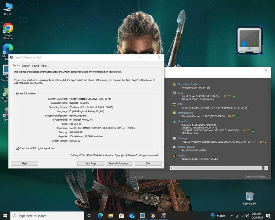Click the GeForce GTX temperature indicator icon
The height and width of the screenshot is (220, 275).
click(x=253, y=130)
